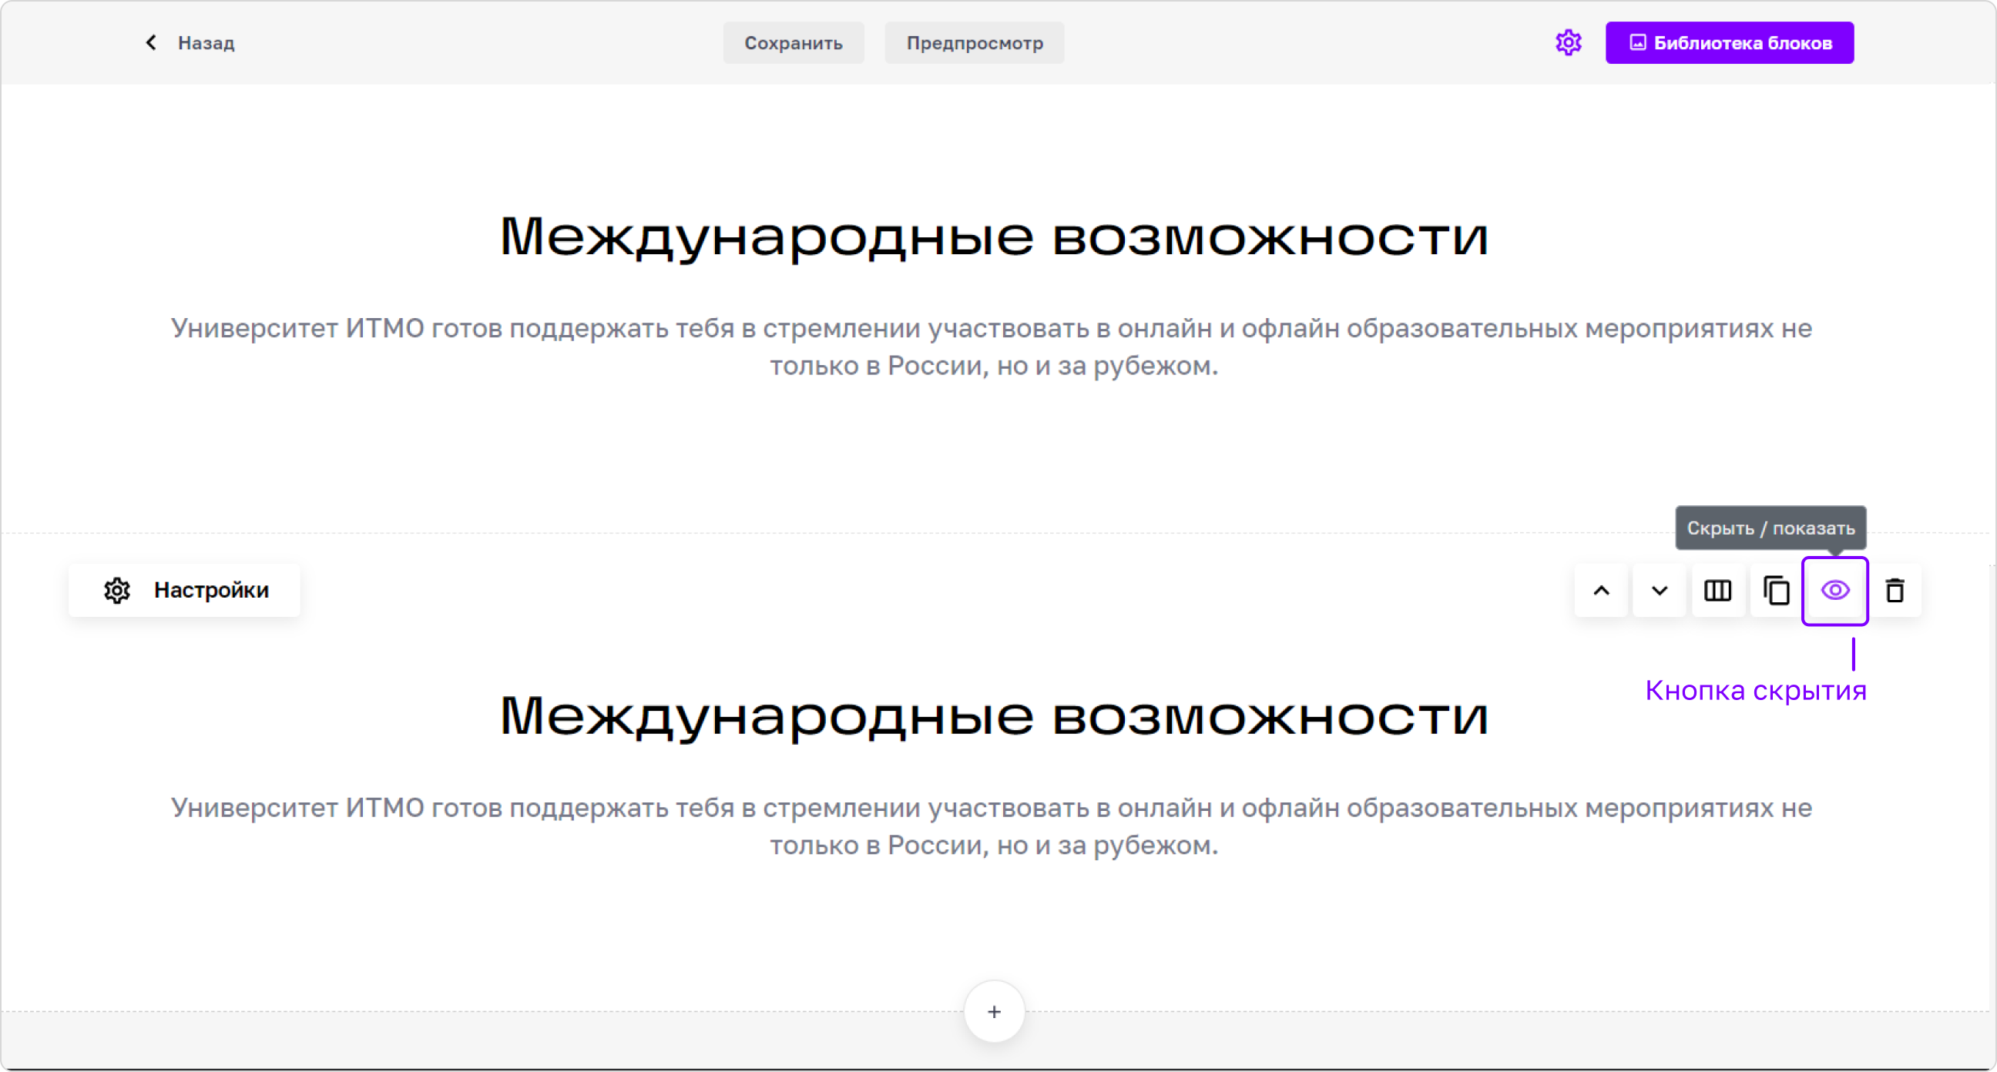Viewport: 1997px width, 1072px height.
Task: Toggle block visibility with eye icon
Action: (x=1835, y=591)
